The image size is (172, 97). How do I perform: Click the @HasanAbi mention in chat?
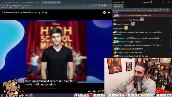(x=133, y=16)
